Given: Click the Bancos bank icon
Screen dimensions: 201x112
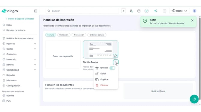Looking at the screenshot, I should coord(4,65).
